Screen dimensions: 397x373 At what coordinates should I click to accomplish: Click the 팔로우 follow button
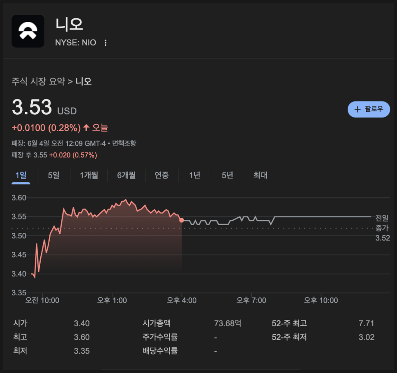click(369, 109)
